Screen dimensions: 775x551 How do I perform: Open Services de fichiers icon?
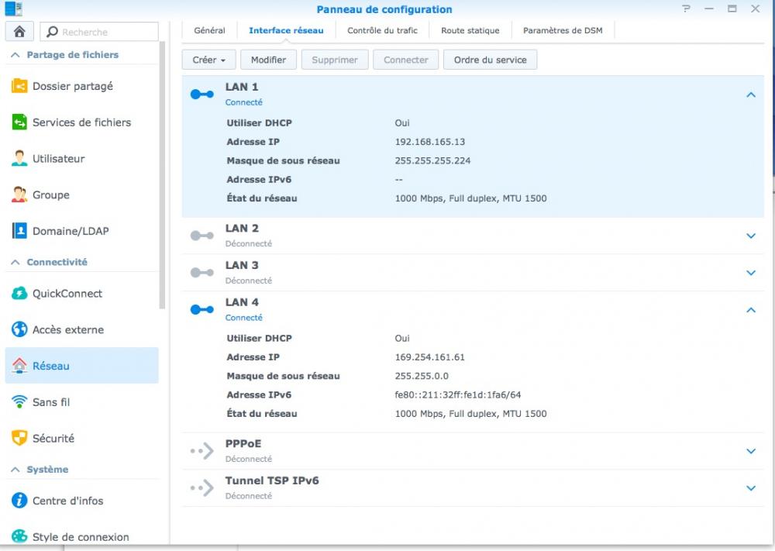[19, 122]
